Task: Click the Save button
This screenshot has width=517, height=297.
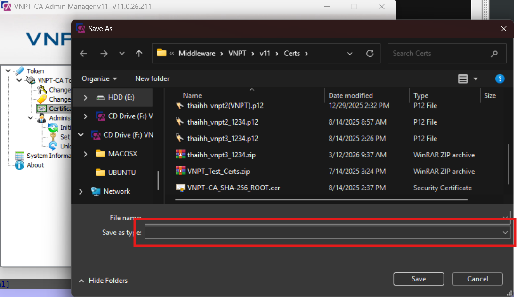Action: tap(419, 279)
